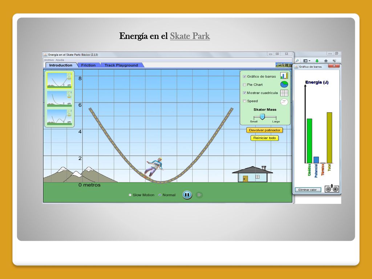Switch to the Track Playground tab
Image resolution: width=372 pixels, height=279 pixels.
(x=121, y=65)
